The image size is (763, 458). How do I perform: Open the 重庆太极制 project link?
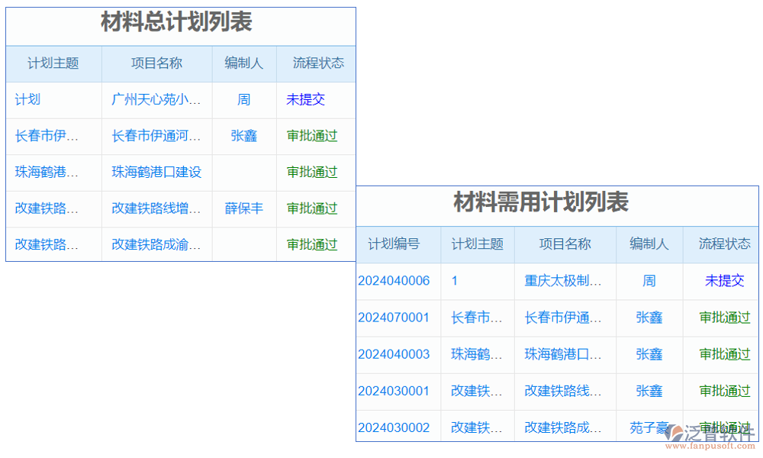565,281
